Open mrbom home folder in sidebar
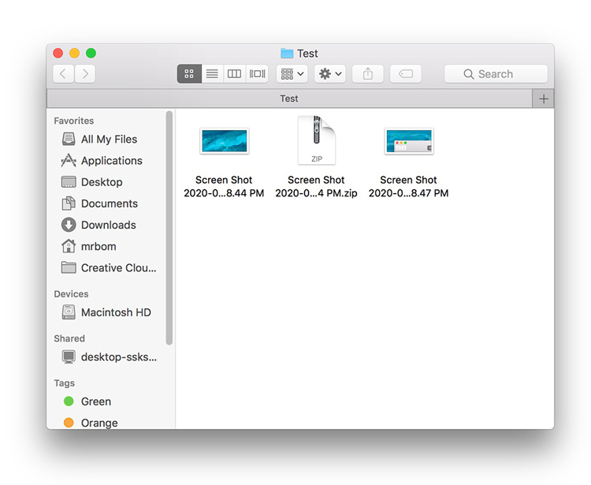The image size is (591, 485). click(89, 247)
